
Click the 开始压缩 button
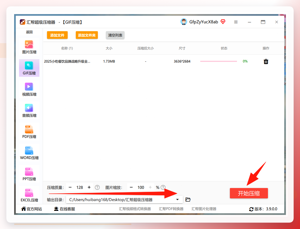pos(249,193)
